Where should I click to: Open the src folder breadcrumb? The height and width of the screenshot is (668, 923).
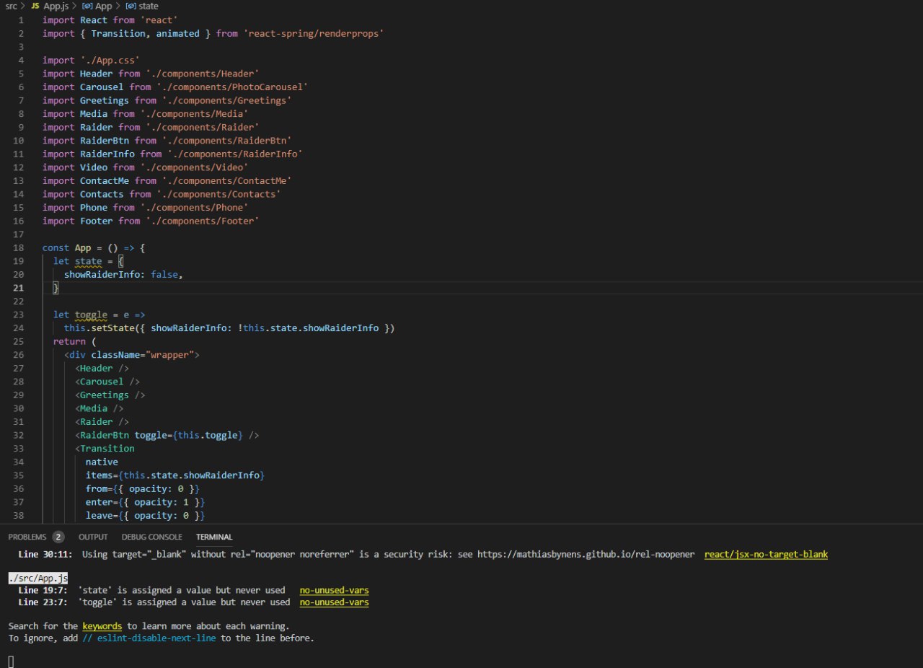click(11, 6)
